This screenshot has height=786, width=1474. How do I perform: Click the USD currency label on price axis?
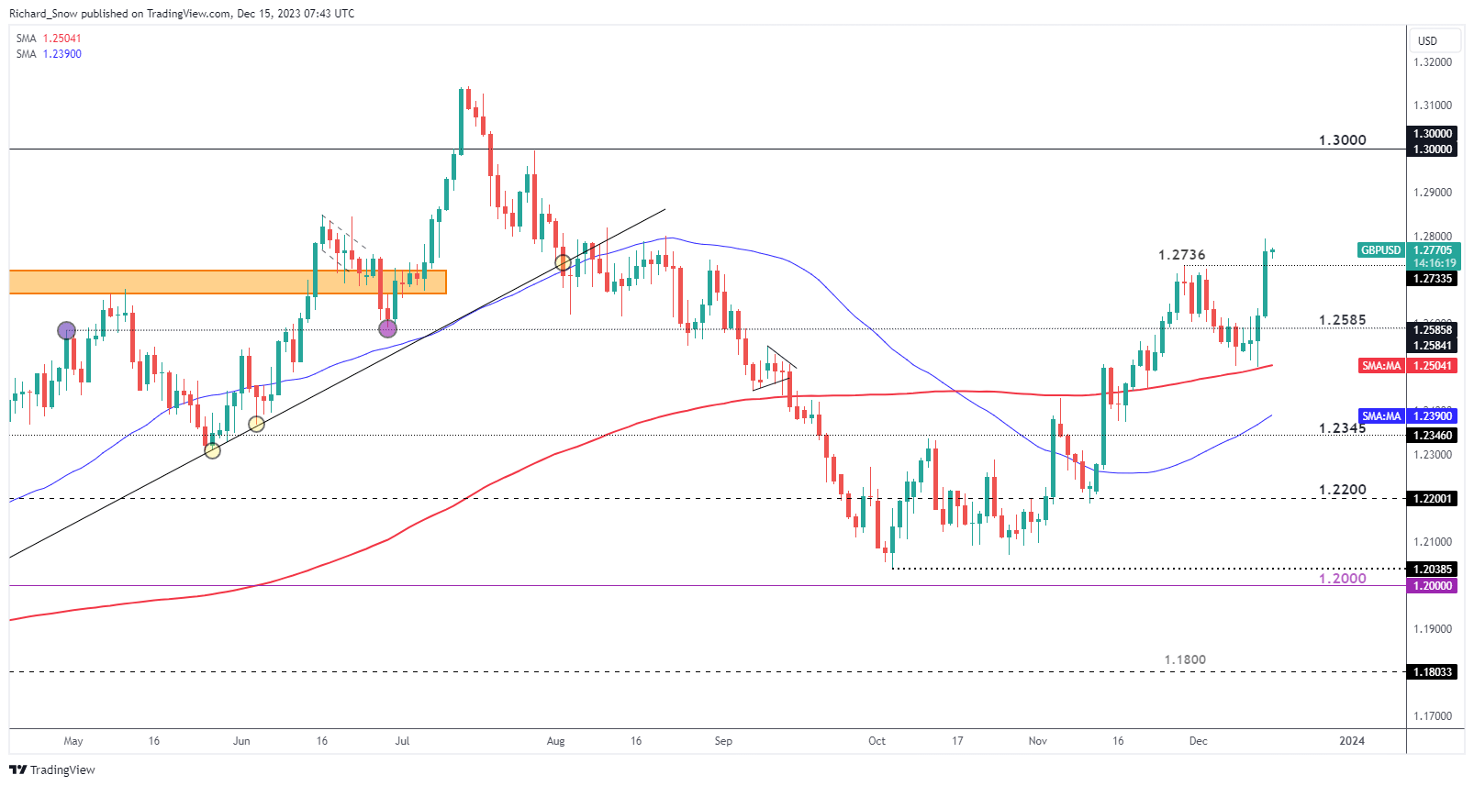pos(1427,40)
